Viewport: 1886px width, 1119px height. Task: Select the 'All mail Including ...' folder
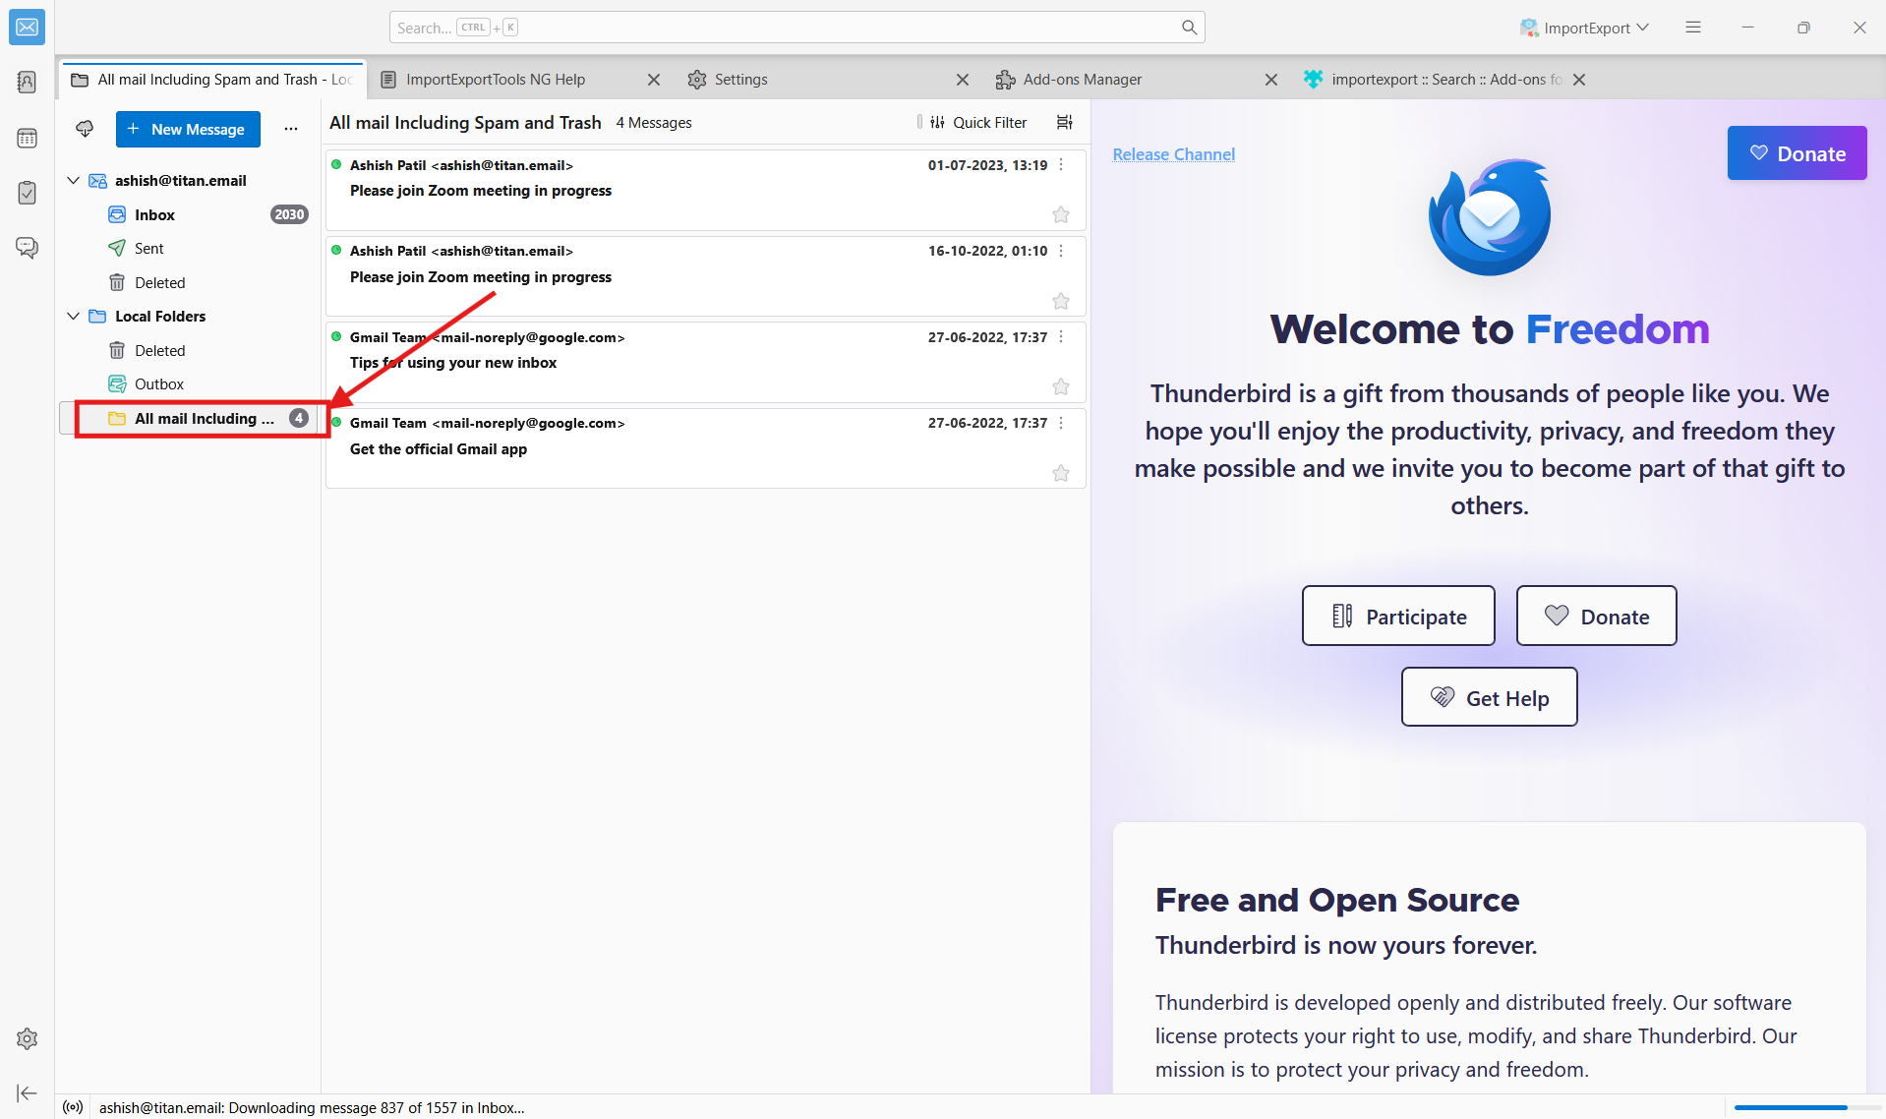point(189,418)
